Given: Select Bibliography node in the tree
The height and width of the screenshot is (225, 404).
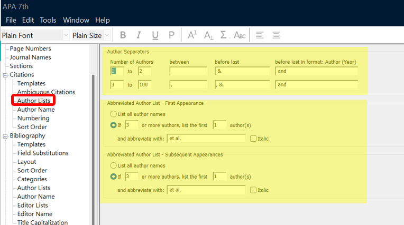Looking at the screenshot, I should point(27,135).
